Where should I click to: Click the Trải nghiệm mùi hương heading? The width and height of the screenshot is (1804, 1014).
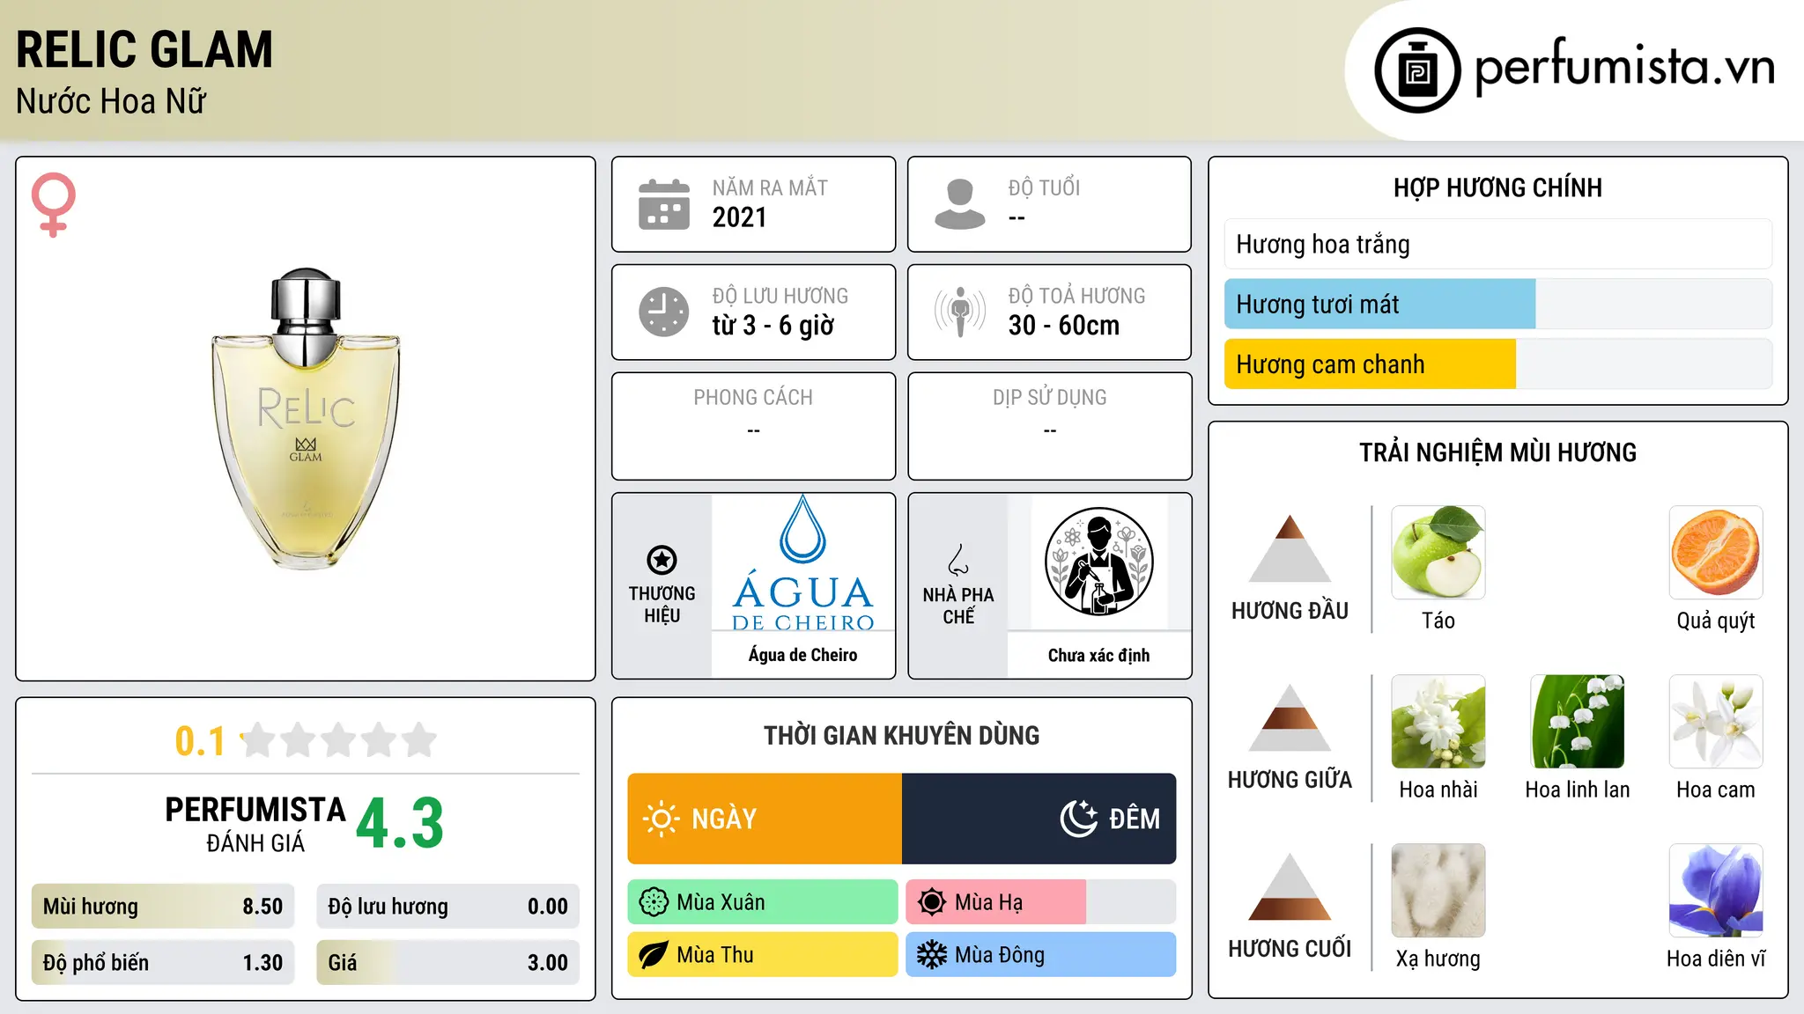(1497, 452)
